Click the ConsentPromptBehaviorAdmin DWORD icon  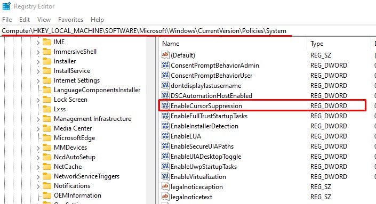(x=165, y=65)
